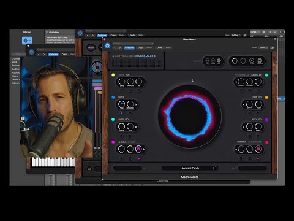Select the Plate Reverb mode label
This screenshot has height=221, width=294.
coord(255,142)
